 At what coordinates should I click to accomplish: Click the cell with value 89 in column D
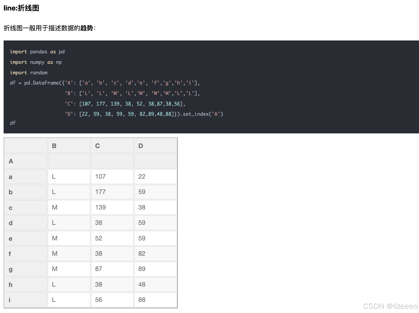[142, 269]
